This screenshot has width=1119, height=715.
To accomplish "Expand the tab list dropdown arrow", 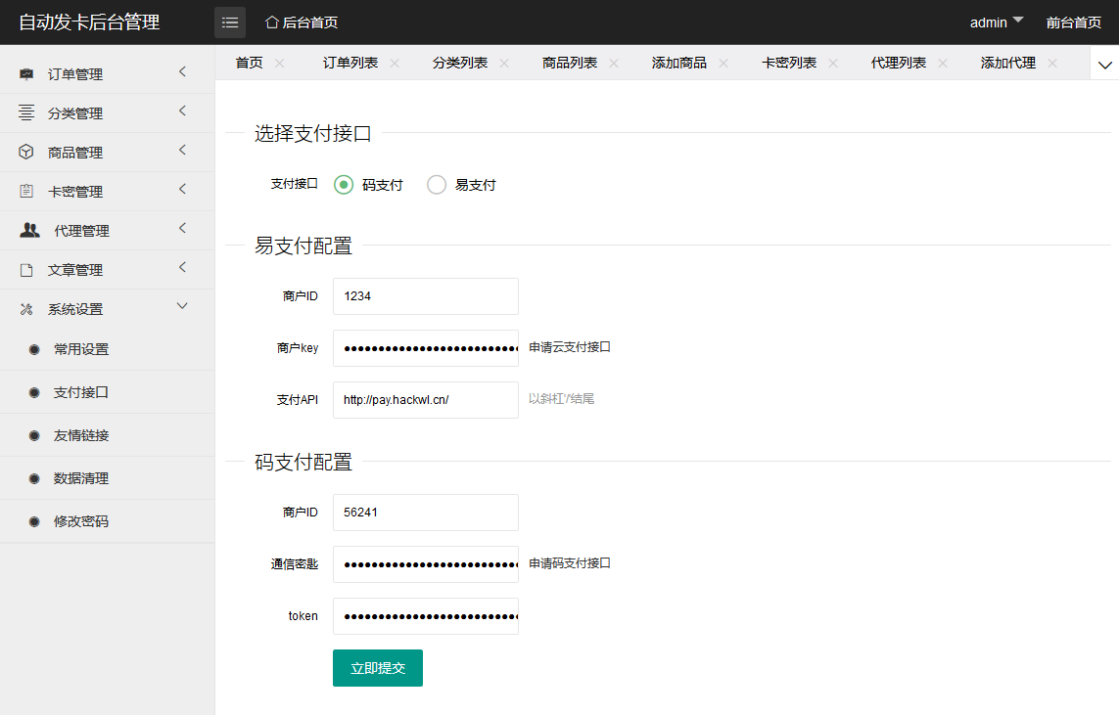I will pos(1105,65).
